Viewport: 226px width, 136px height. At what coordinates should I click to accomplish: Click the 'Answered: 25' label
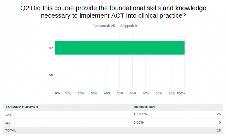coord(104,26)
